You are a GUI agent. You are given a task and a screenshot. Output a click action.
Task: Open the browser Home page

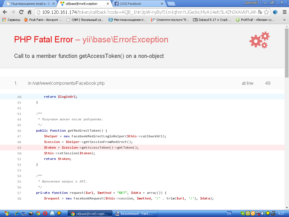coord(29,12)
